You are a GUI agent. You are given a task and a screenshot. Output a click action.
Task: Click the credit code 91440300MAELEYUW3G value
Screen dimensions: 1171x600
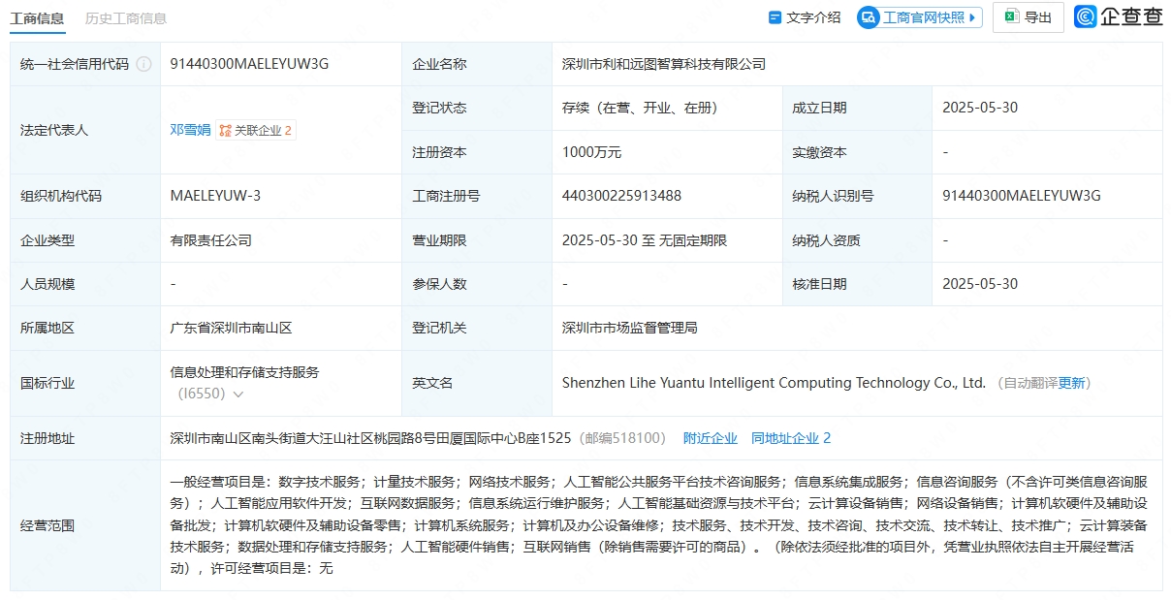[x=249, y=64]
